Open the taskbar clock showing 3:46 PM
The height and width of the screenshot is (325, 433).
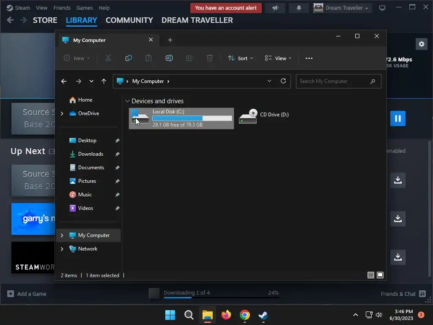401,315
